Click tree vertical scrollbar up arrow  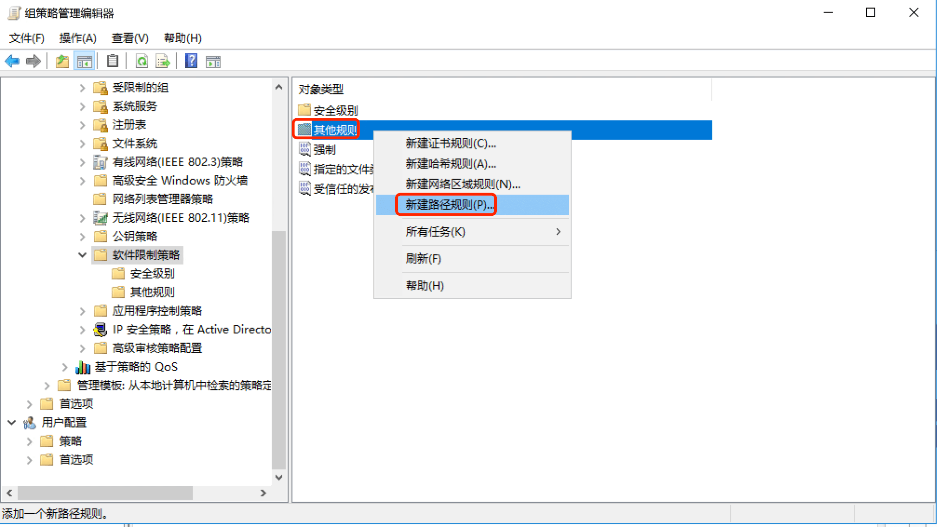279,87
